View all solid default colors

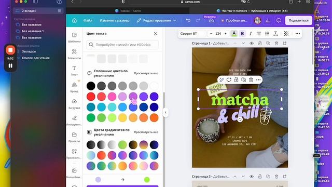click(x=146, y=73)
